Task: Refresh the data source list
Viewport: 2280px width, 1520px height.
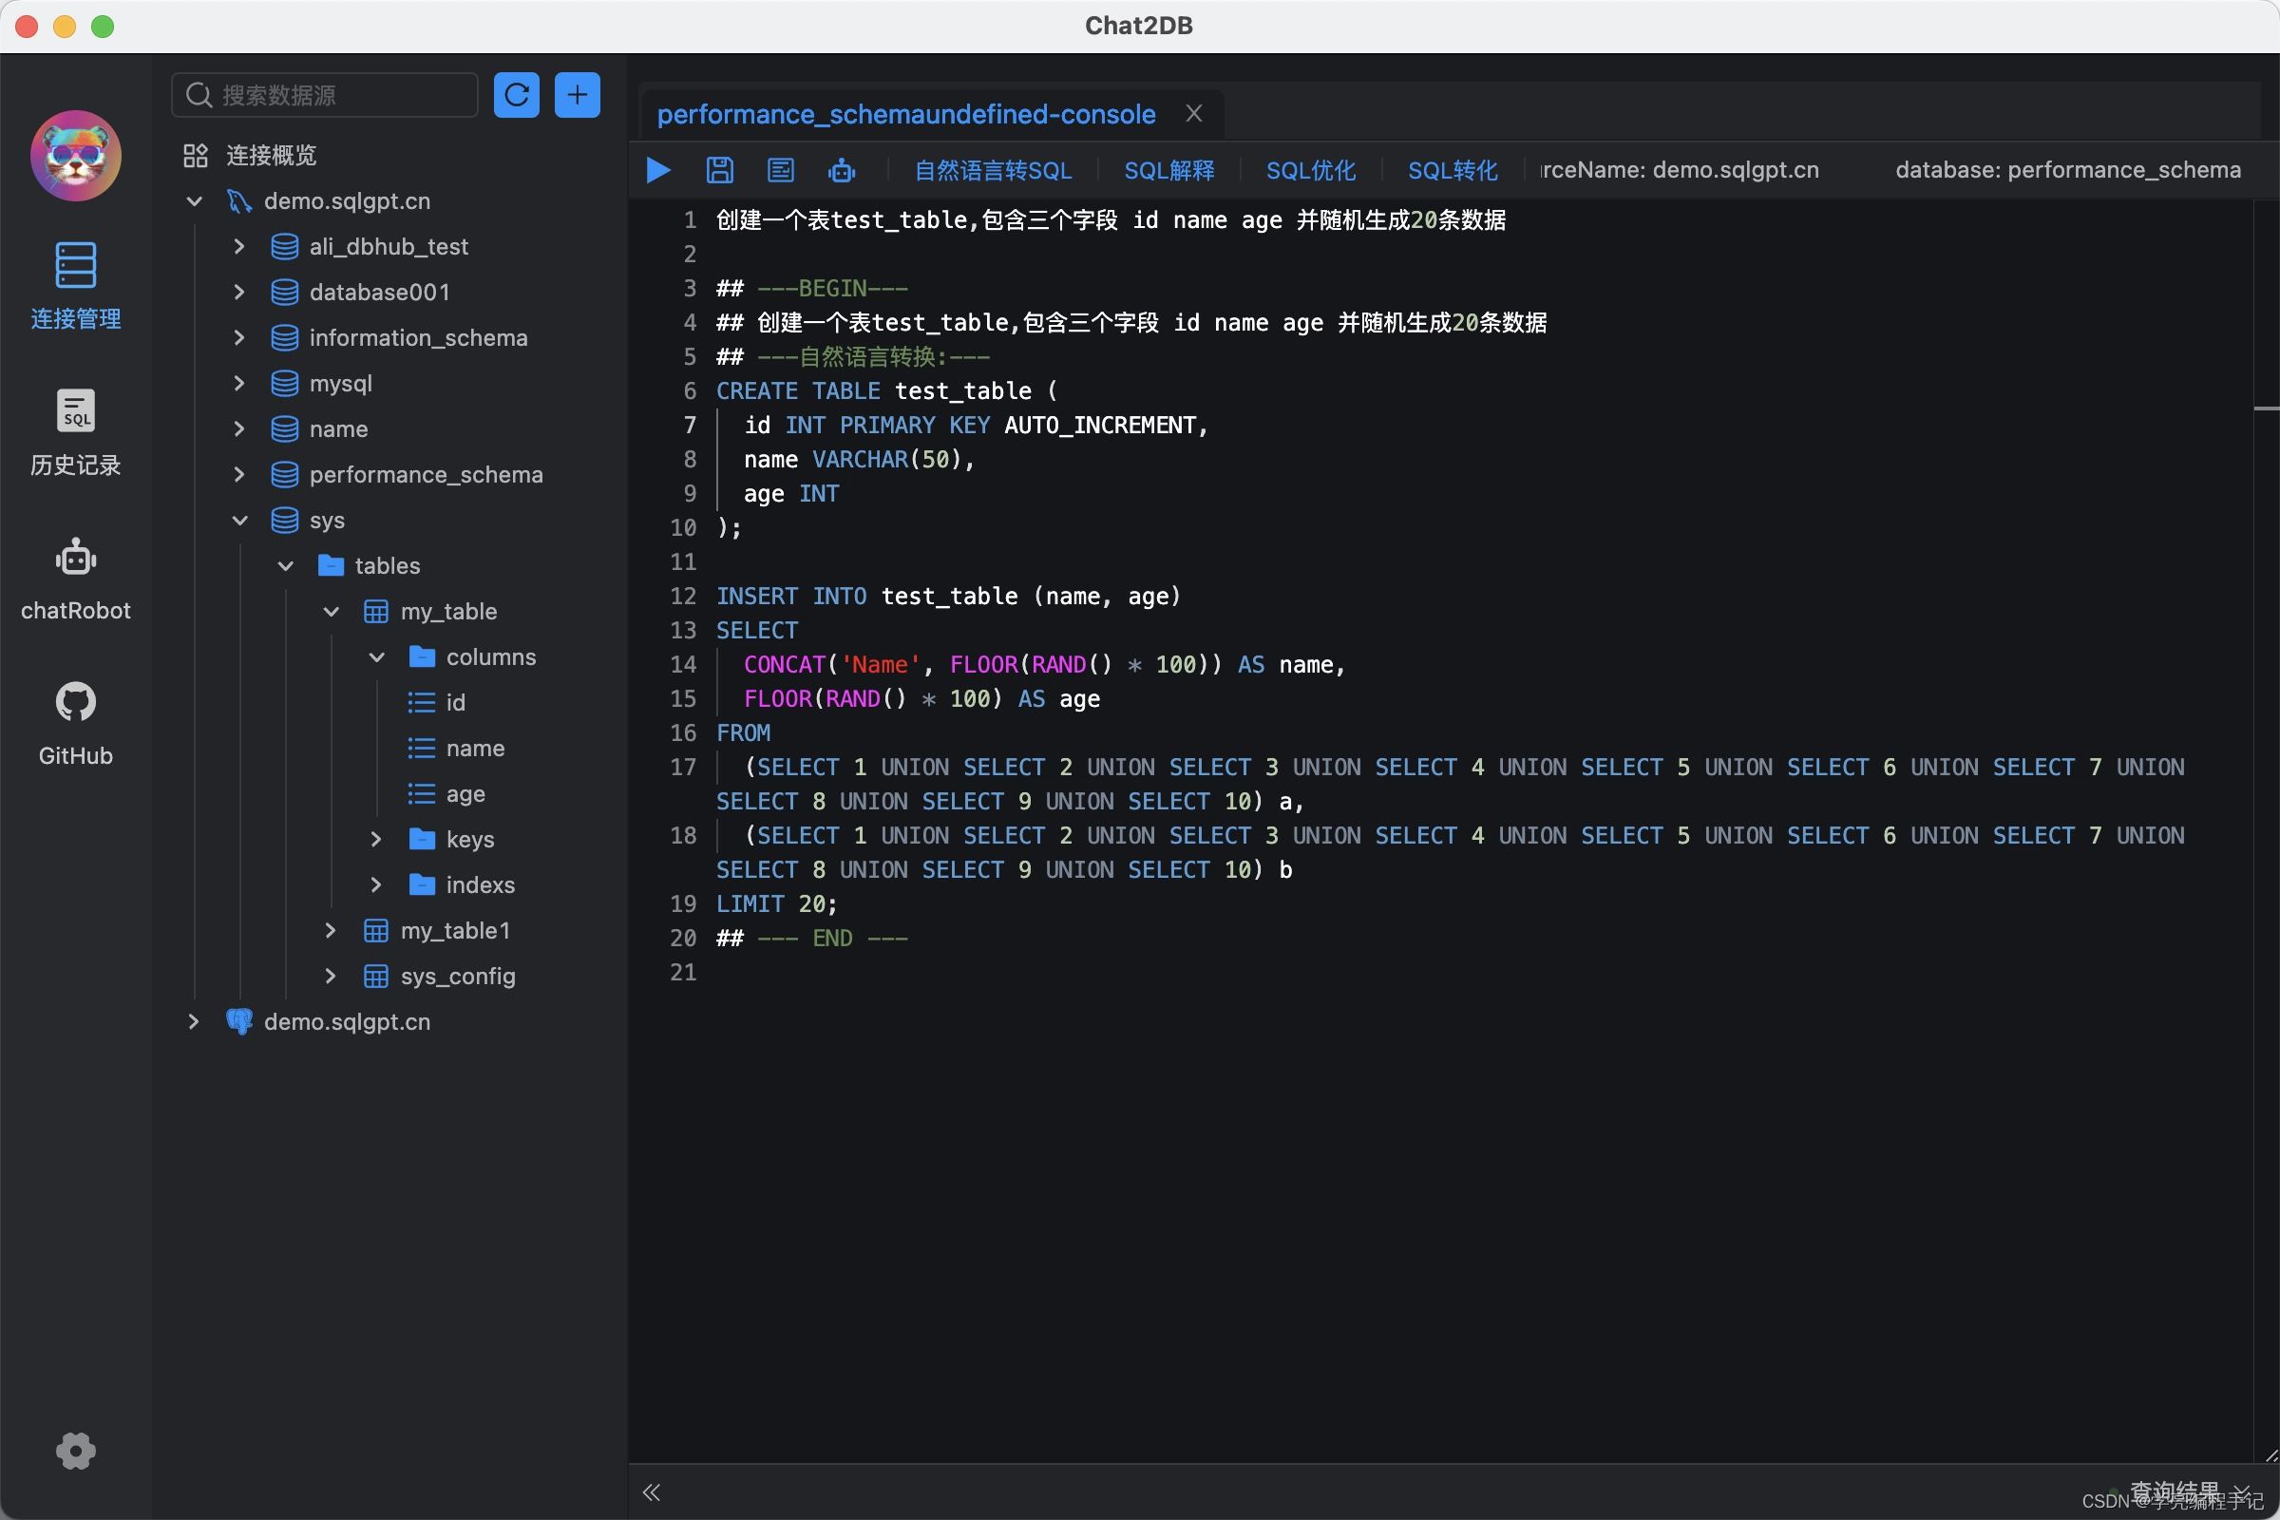Action: (517, 94)
